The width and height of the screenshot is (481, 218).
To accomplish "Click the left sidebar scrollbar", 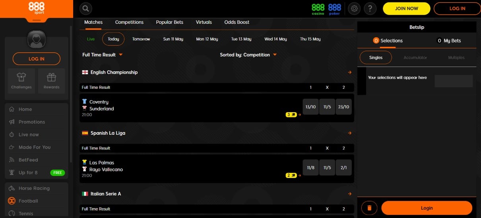I will 71,95.
